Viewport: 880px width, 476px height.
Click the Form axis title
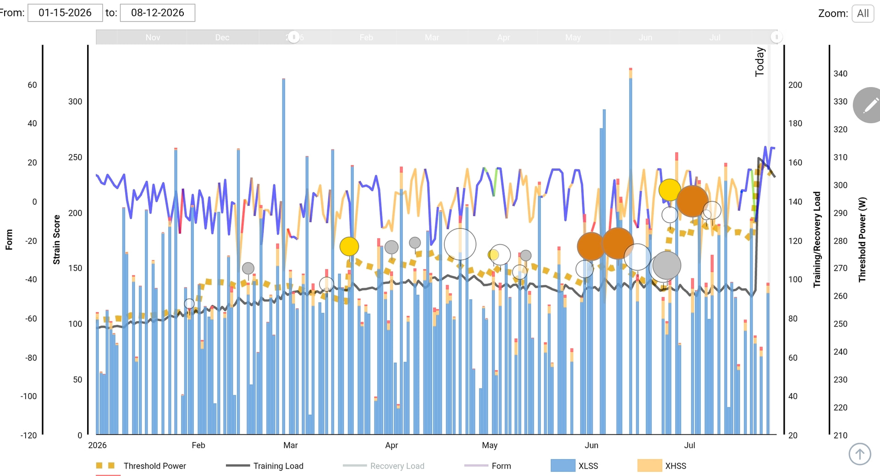point(9,240)
